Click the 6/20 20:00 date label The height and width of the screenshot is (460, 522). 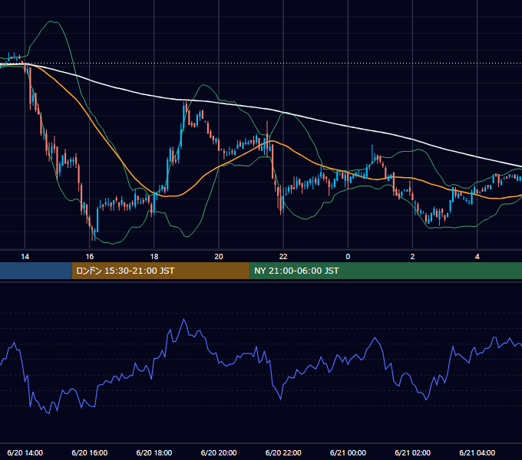tap(219, 452)
